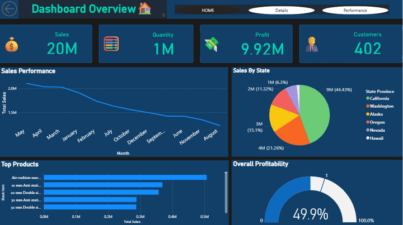The width and height of the screenshot is (403, 225).
Task: Click the 2M (11.32%) pie label
Action: click(x=260, y=89)
